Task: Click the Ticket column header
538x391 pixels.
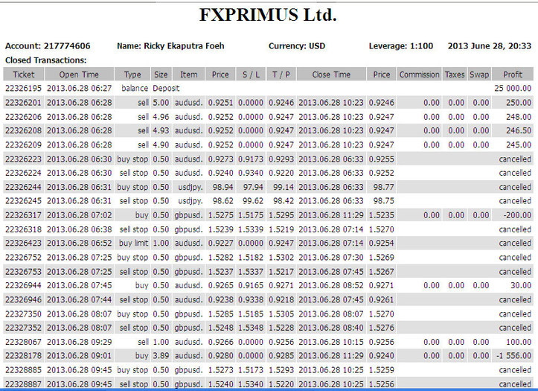Action: (x=24, y=74)
